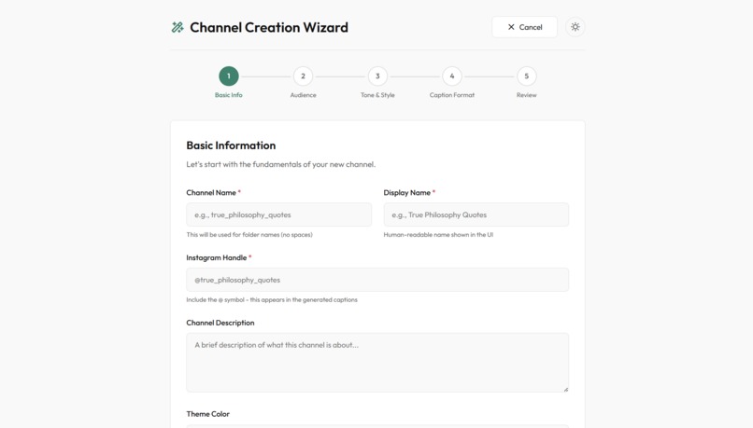Click the Theme Color label

(x=208, y=414)
